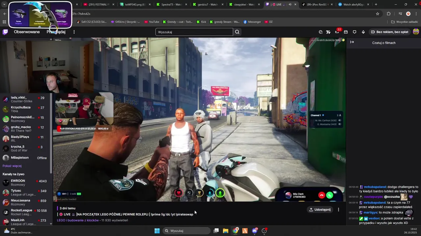Click the Windows taskbar Wyszukaj search box
Viewport: 421px width, 236px height.
187,231
